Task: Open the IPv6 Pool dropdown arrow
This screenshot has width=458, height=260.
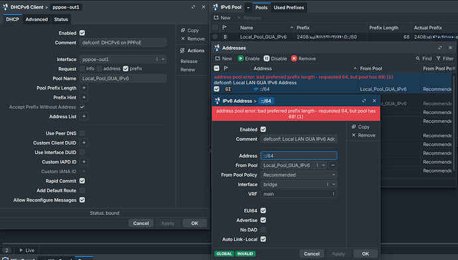Action: [x=248, y=7]
